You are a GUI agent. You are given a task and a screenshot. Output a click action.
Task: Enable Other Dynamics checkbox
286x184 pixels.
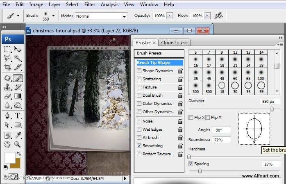click(x=139, y=111)
